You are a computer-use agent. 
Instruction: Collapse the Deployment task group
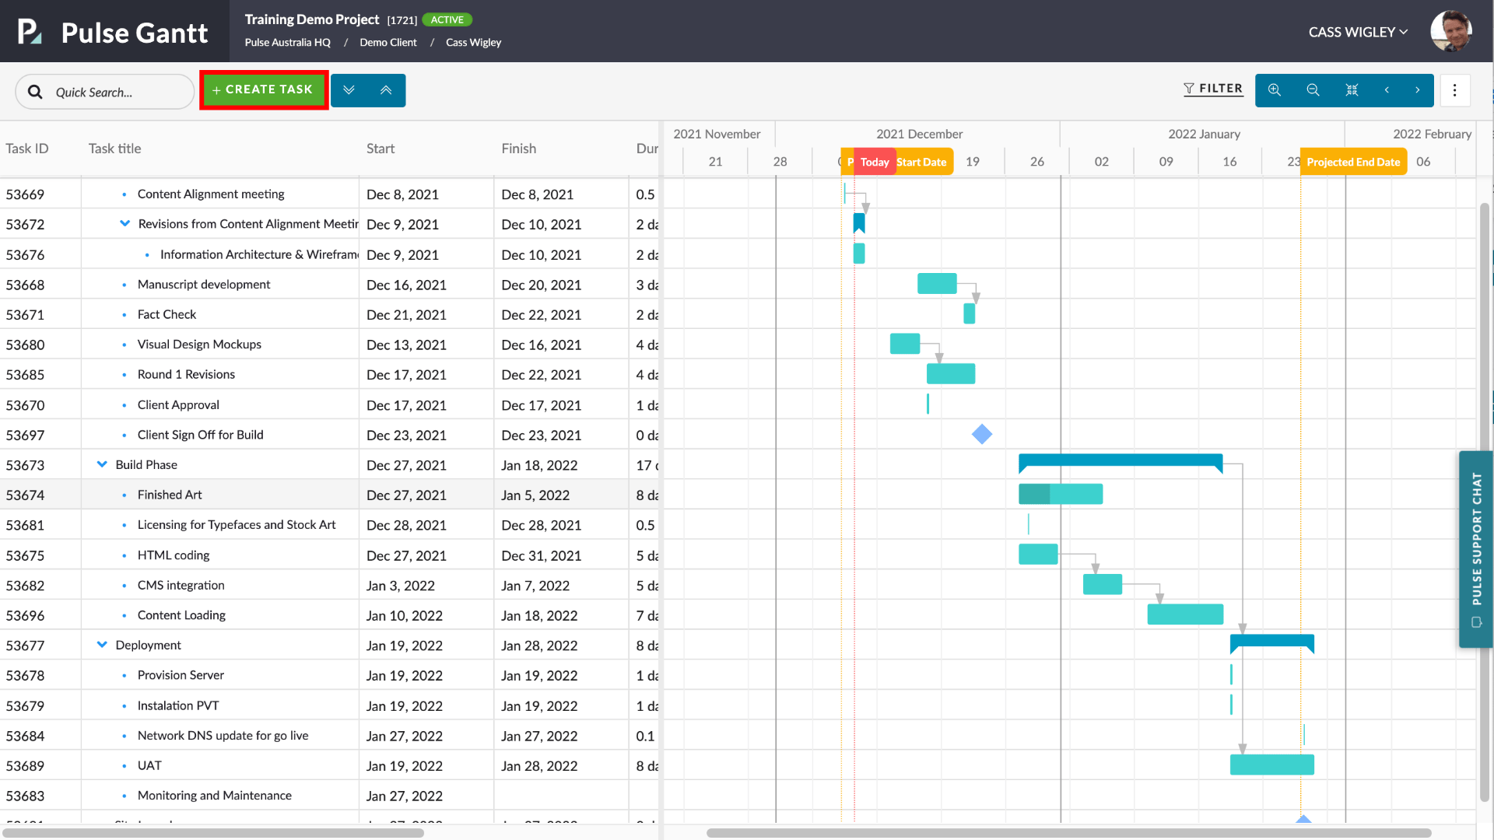tap(102, 645)
